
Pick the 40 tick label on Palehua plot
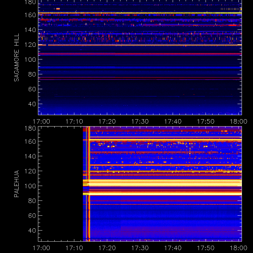coord(32,231)
